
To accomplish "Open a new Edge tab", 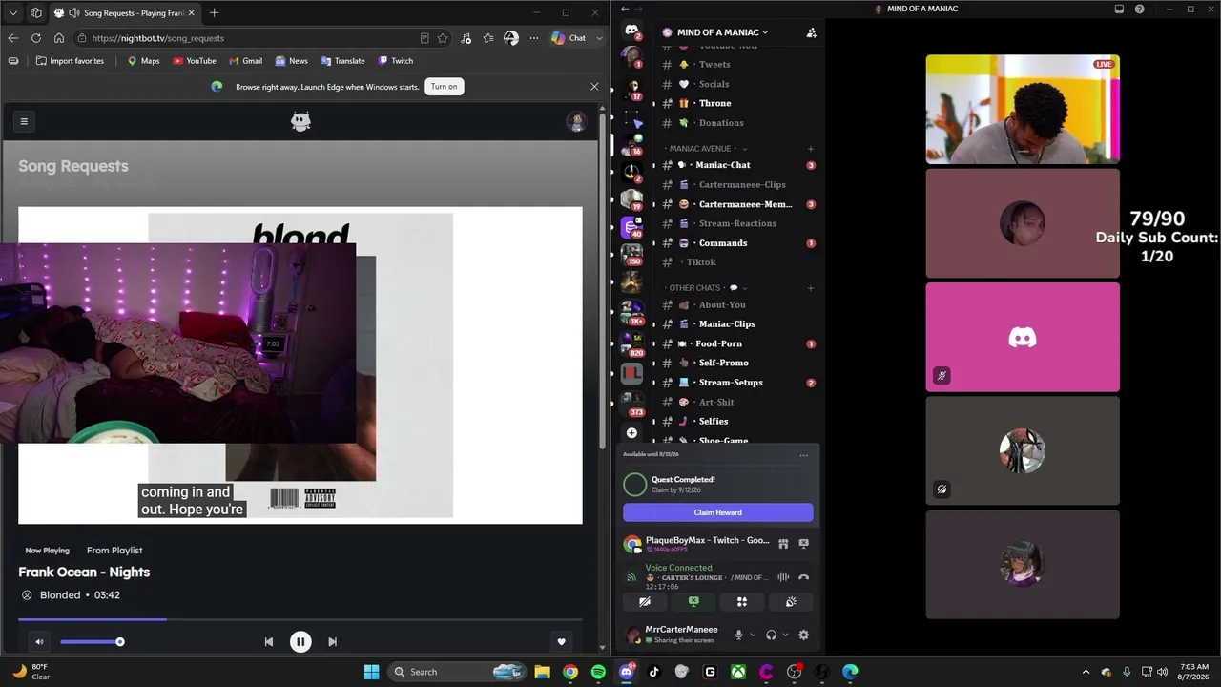I will coord(214,12).
